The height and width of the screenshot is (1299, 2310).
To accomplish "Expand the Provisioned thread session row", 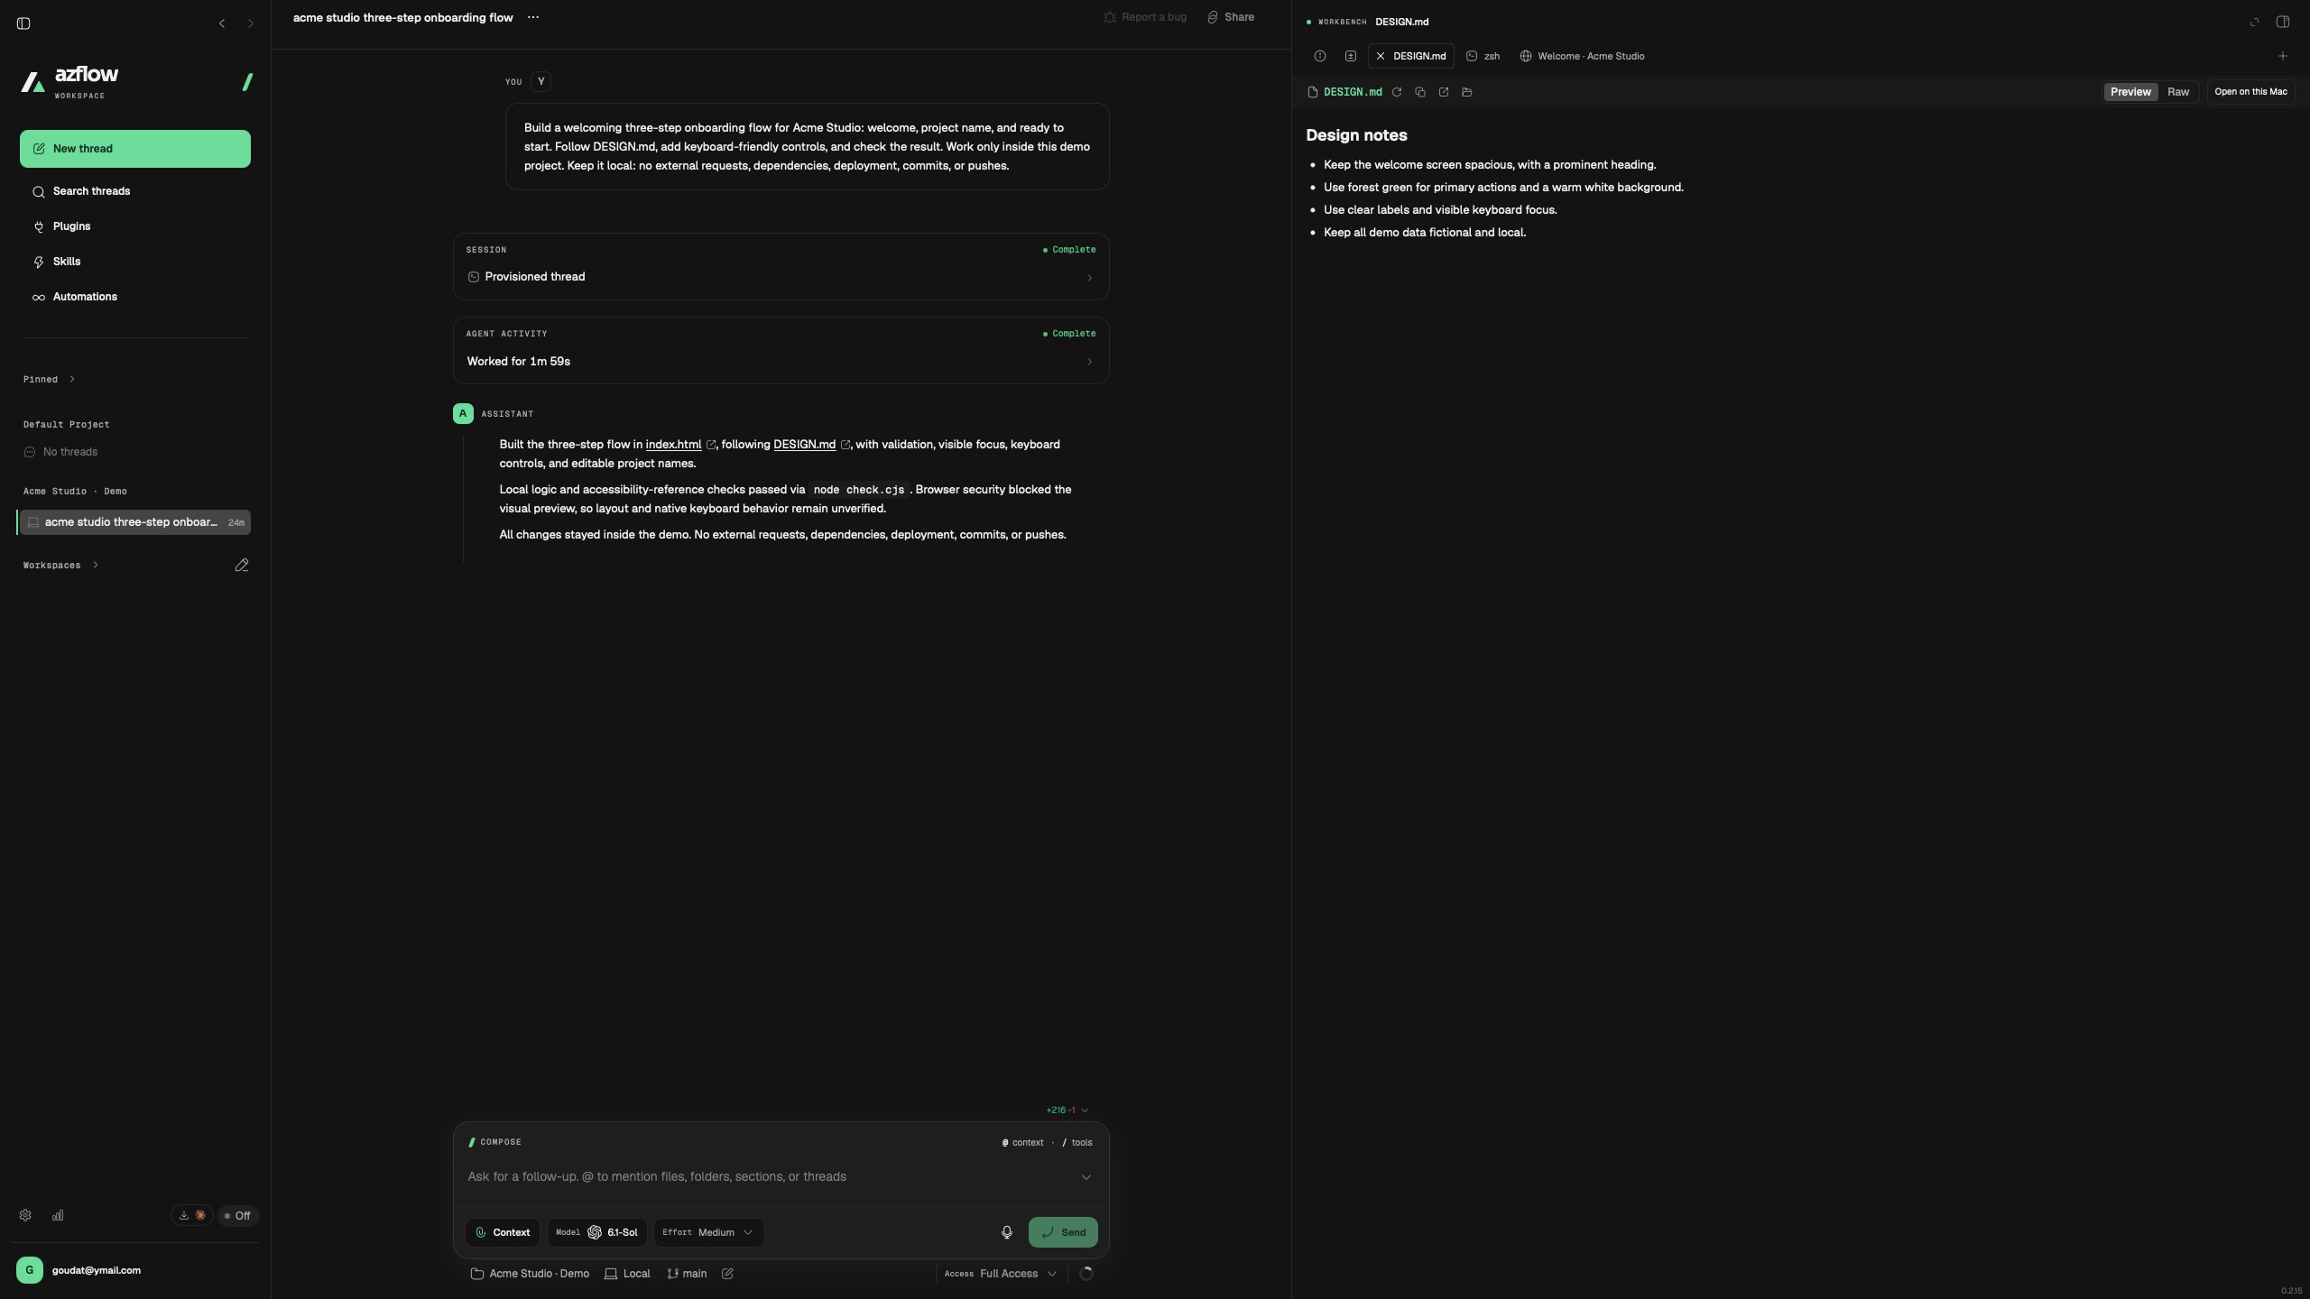I will point(781,277).
